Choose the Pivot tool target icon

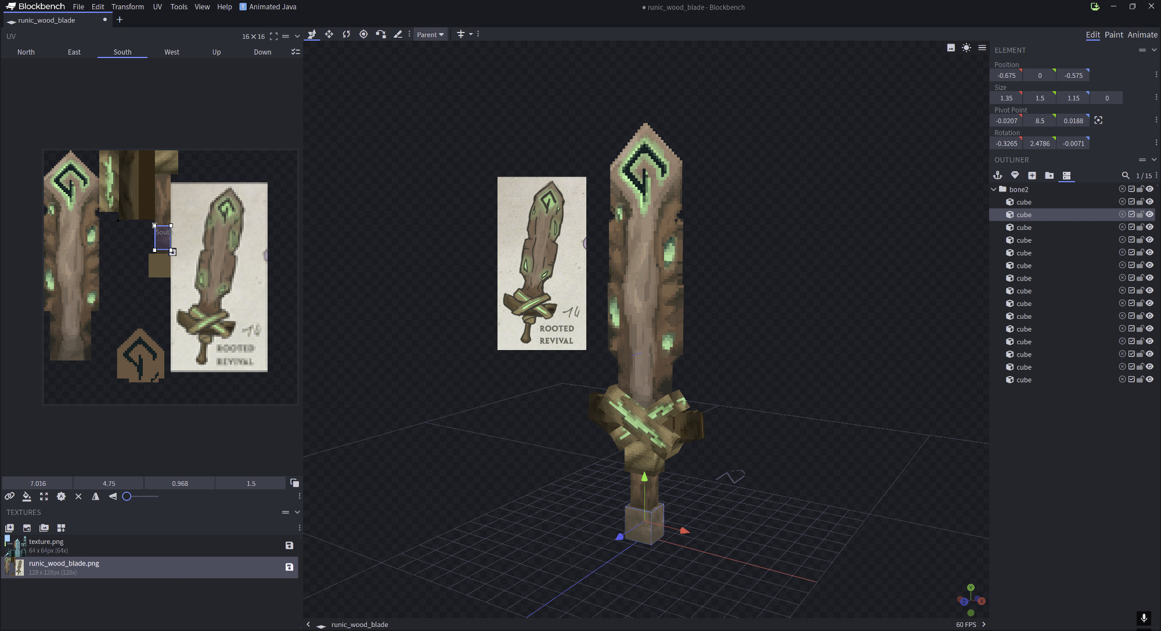(363, 34)
